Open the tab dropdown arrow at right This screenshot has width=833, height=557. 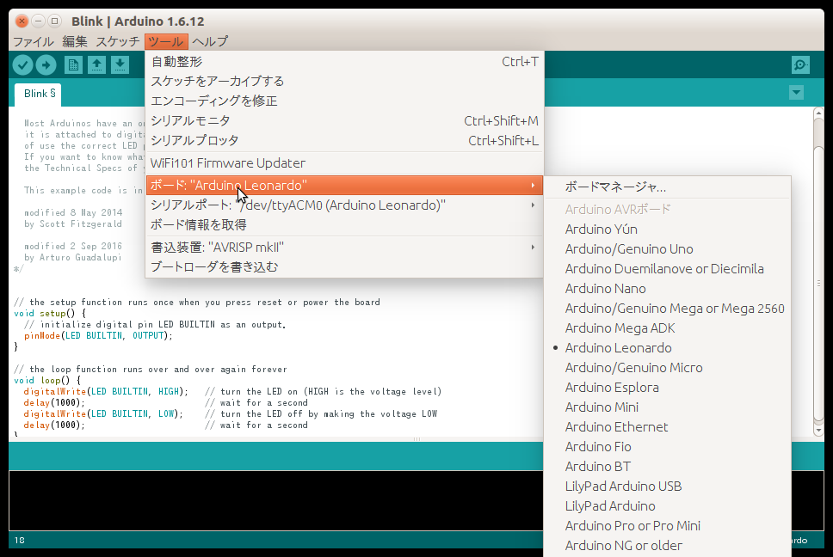[796, 93]
